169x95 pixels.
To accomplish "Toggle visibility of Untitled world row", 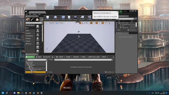I will (x=116, y=23).
